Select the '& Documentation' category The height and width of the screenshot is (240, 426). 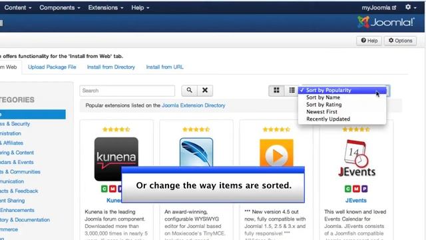tap(25, 219)
